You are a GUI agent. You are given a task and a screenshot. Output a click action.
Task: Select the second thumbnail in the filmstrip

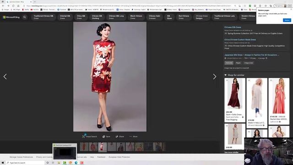coord(93,147)
